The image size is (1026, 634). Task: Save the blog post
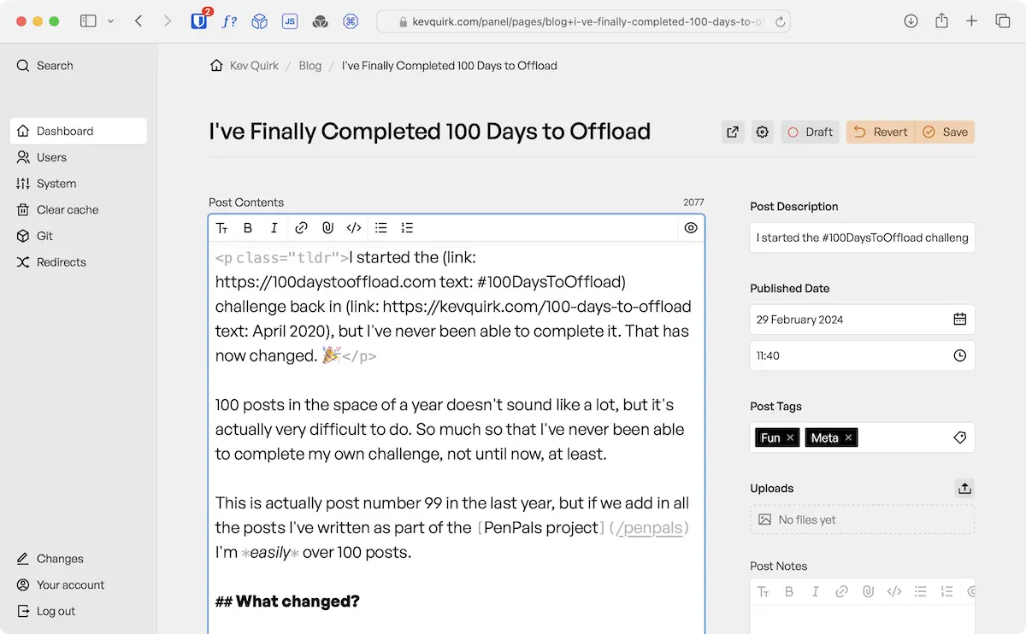[x=945, y=132]
